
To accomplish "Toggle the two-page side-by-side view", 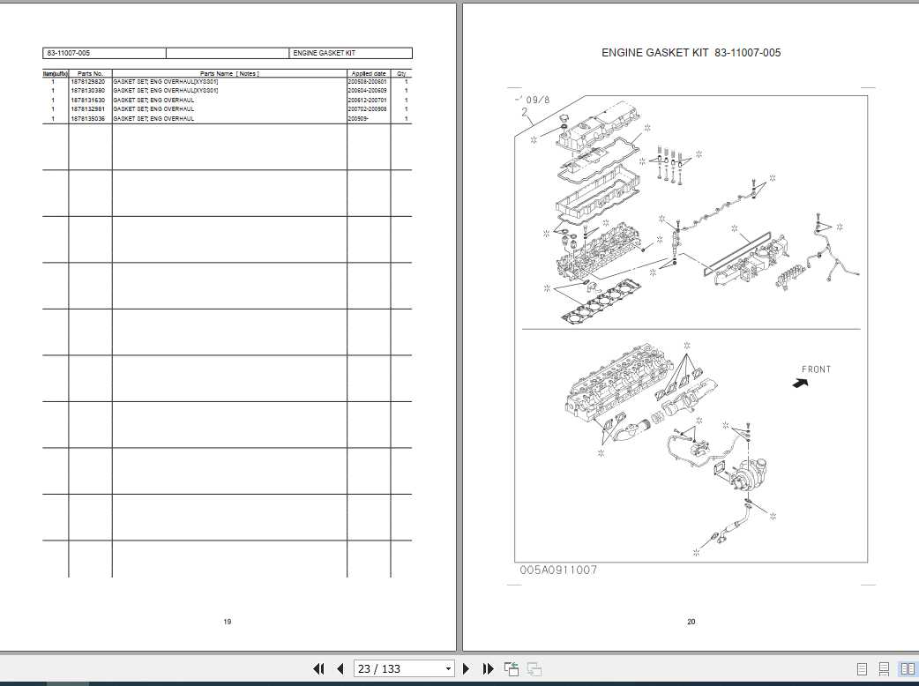I will [x=908, y=668].
